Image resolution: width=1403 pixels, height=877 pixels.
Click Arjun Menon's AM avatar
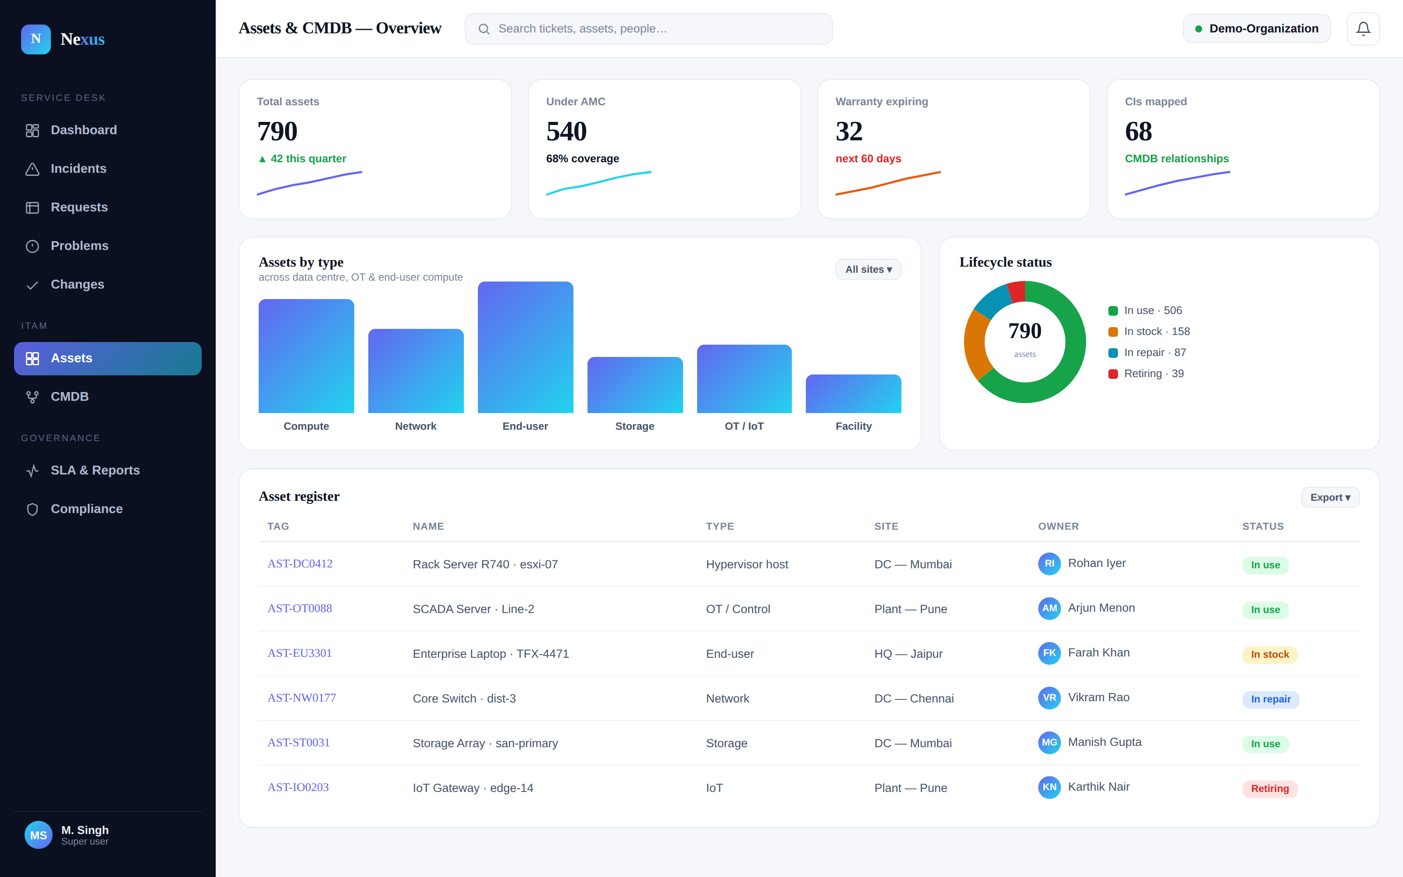coord(1049,608)
